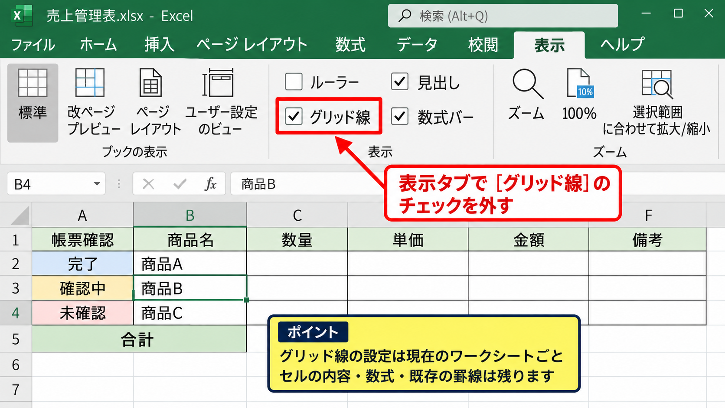
Task: Switch to the 校閲 tab
Action: coord(483,45)
